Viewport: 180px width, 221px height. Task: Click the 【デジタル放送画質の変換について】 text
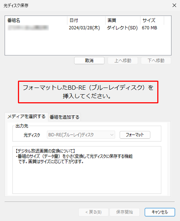(x=45, y=151)
